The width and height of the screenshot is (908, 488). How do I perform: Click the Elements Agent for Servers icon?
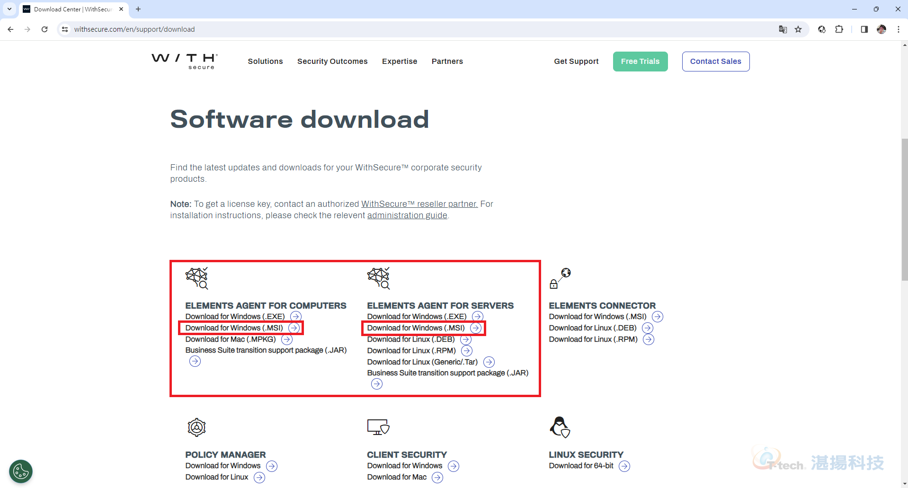pyautogui.click(x=379, y=278)
